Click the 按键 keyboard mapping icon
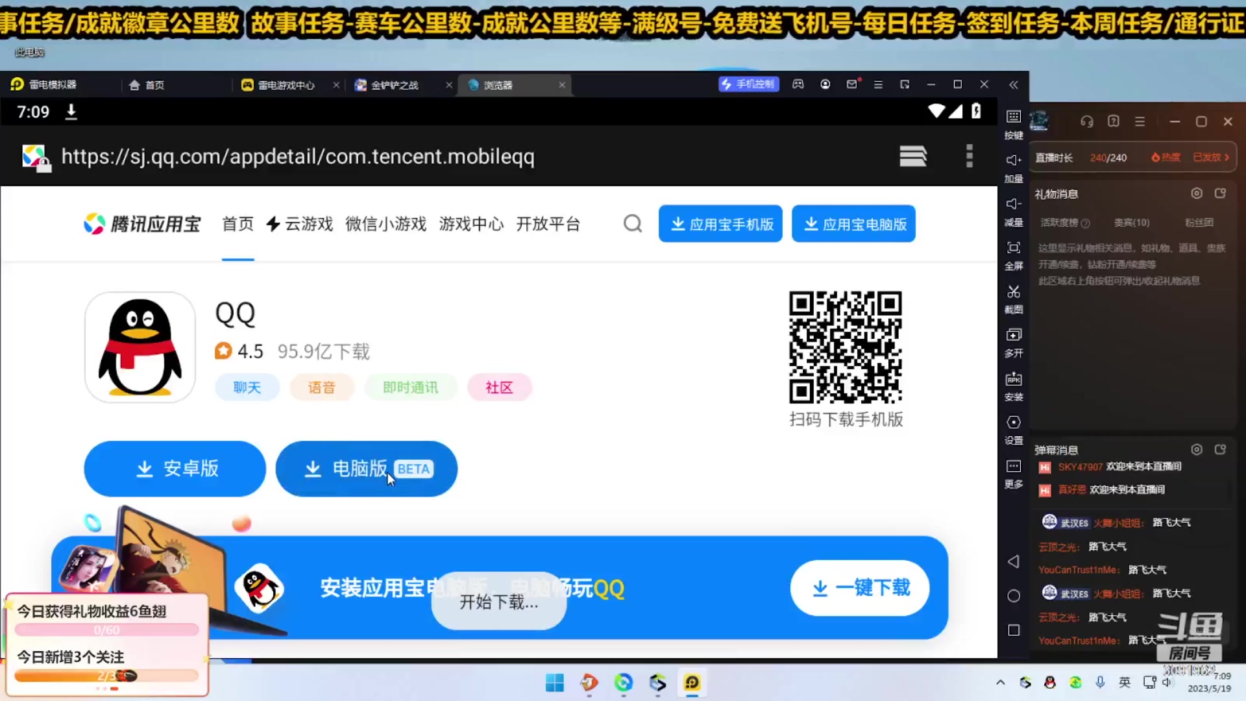Image resolution: width=1246 pixels, height=701 pixels. coord(1014,117)
